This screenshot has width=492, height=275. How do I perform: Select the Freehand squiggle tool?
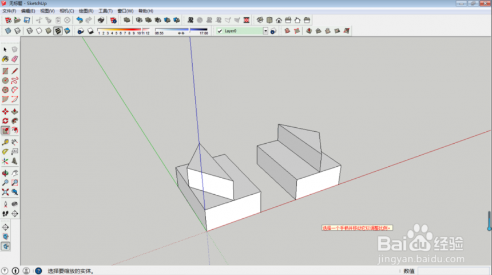[x=14, y=80]
